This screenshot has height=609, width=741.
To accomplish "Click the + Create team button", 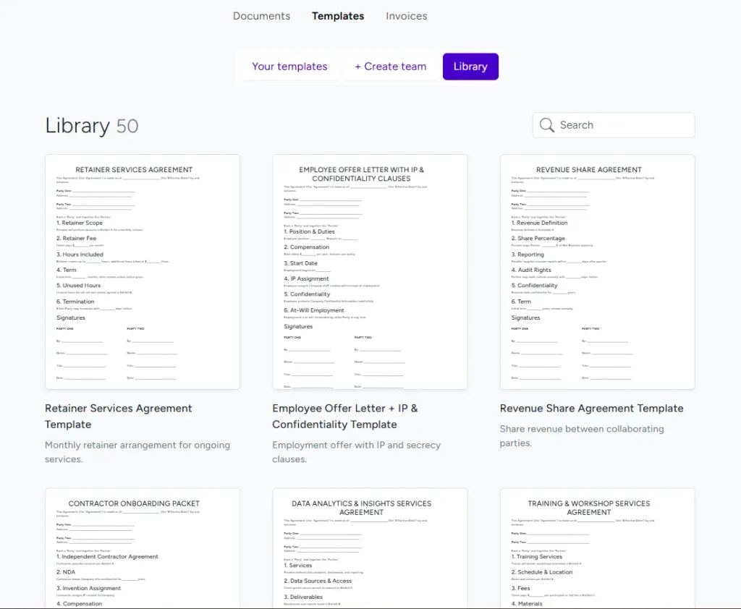I will pos(390,67).
